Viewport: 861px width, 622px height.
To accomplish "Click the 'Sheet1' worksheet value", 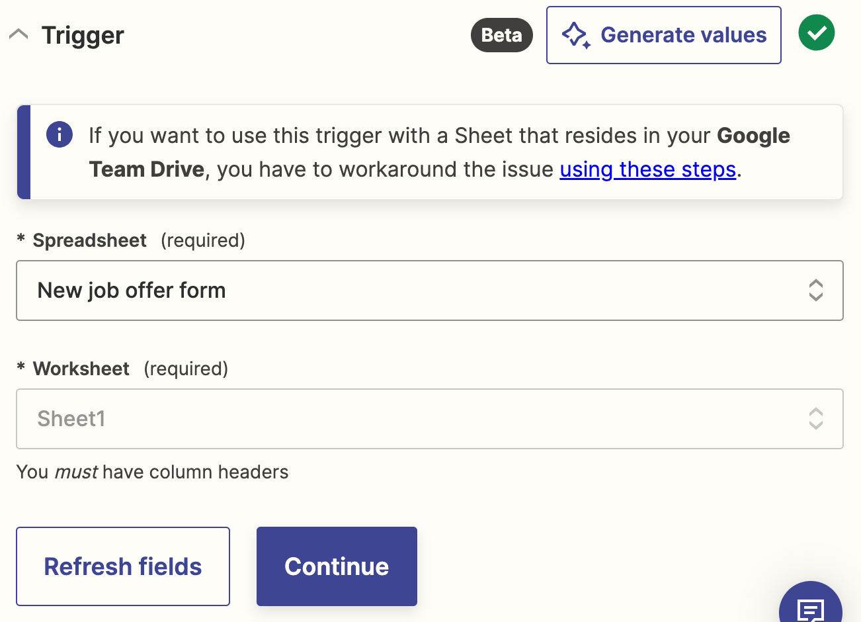I will point(71,419).
